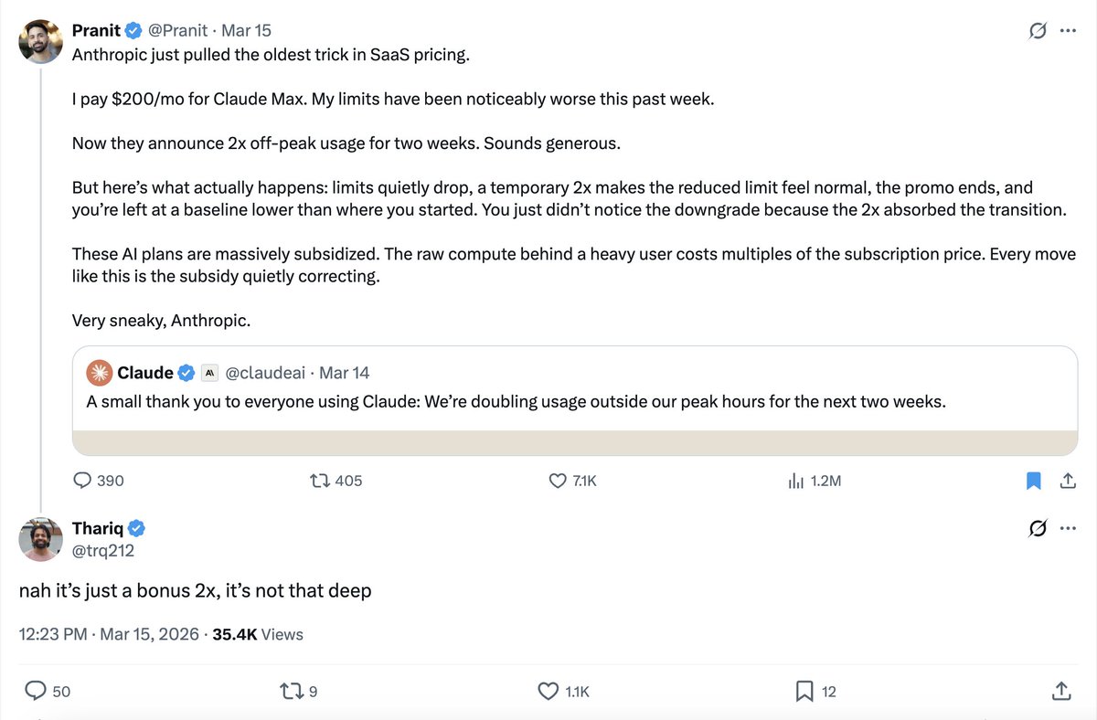Like Pranit's tweet with the heart icon
This screenshot has width=1097, height=720.
click(x=558, y=480)
